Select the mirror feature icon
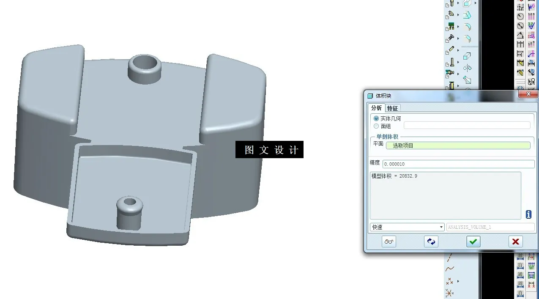The width and height of the screenshot is (539, 299). tap(467, 68)
